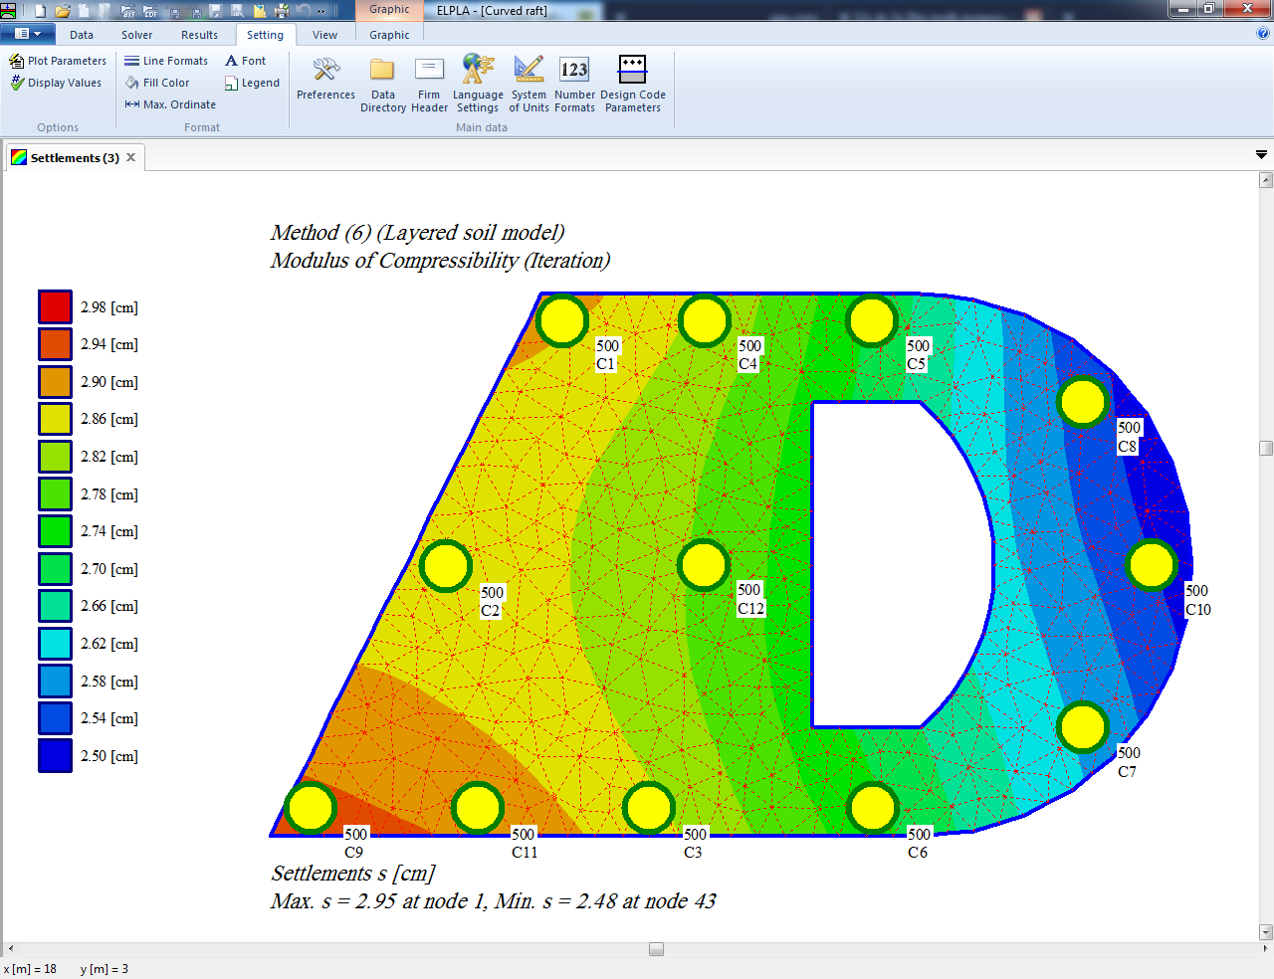Click the 'Max. s = 2.95 at node 1' caption
The height and width of the screenshot is (979, 1274).
(x=377, y=901)
